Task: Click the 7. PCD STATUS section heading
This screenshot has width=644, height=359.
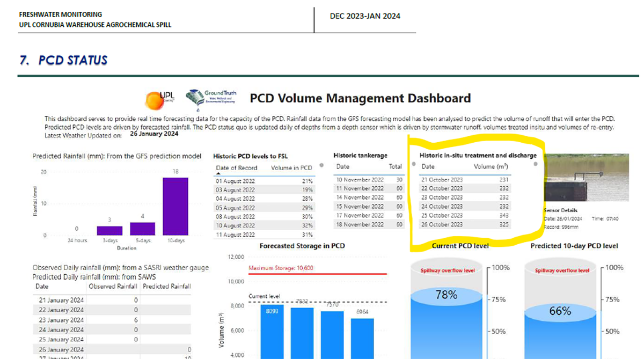Action: point(63,60)
